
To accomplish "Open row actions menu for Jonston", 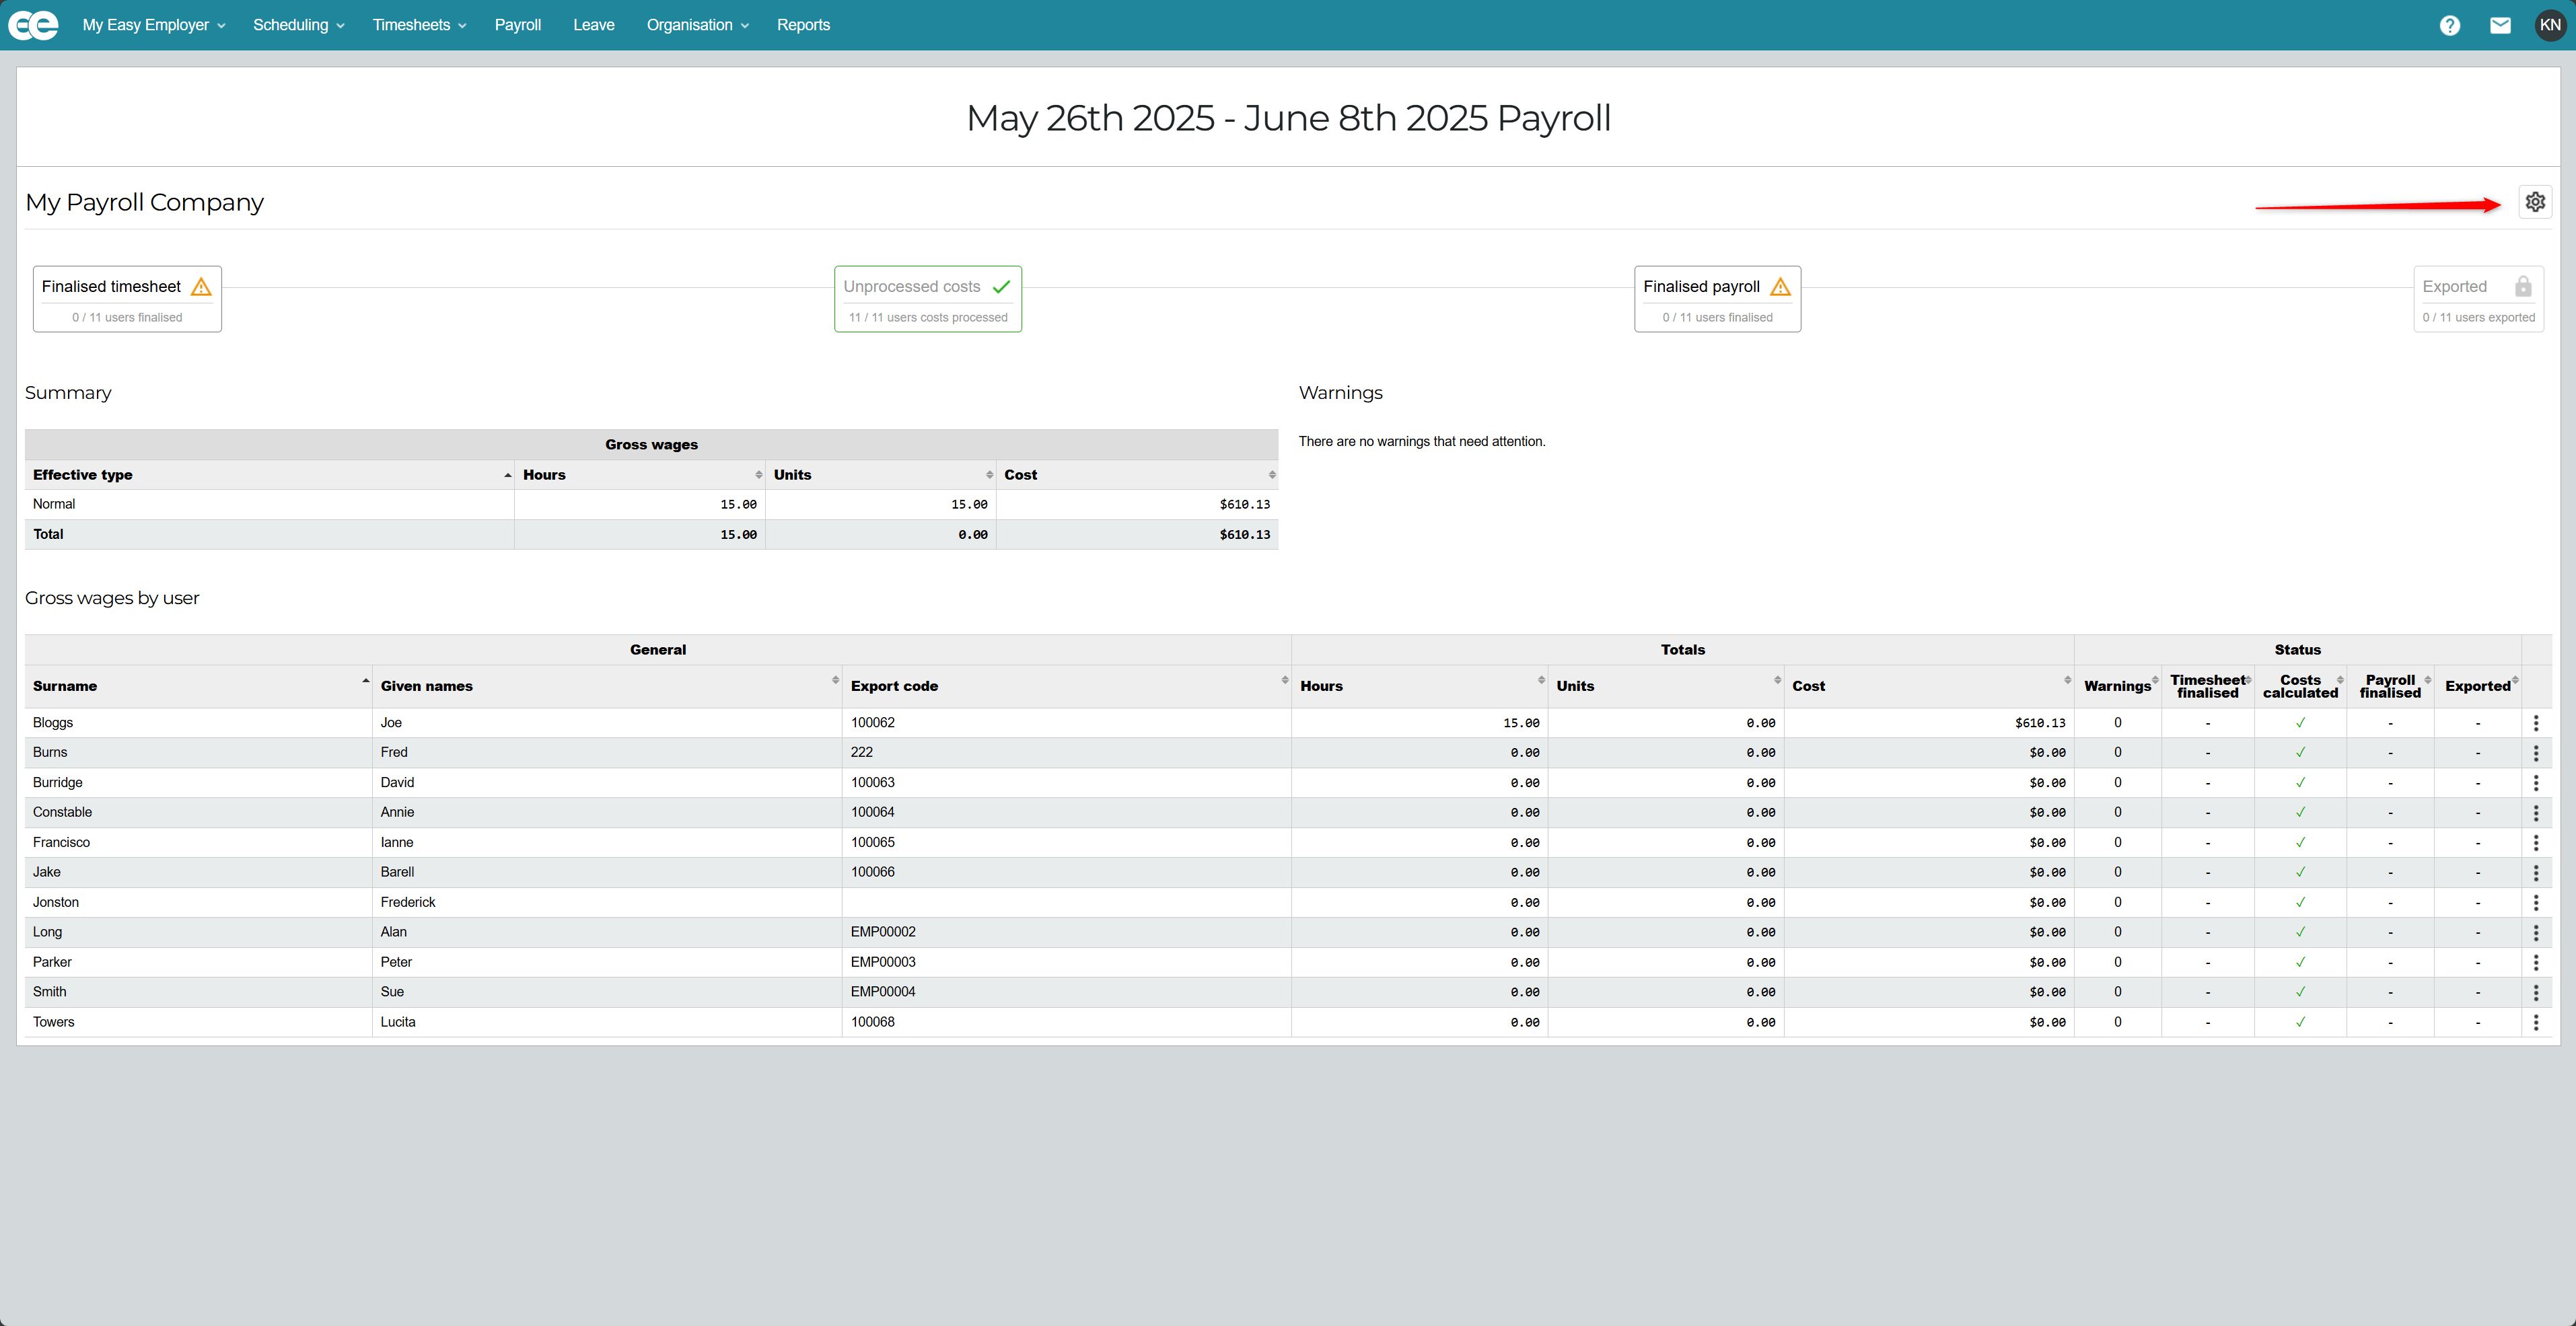I will click(2536, 903).
